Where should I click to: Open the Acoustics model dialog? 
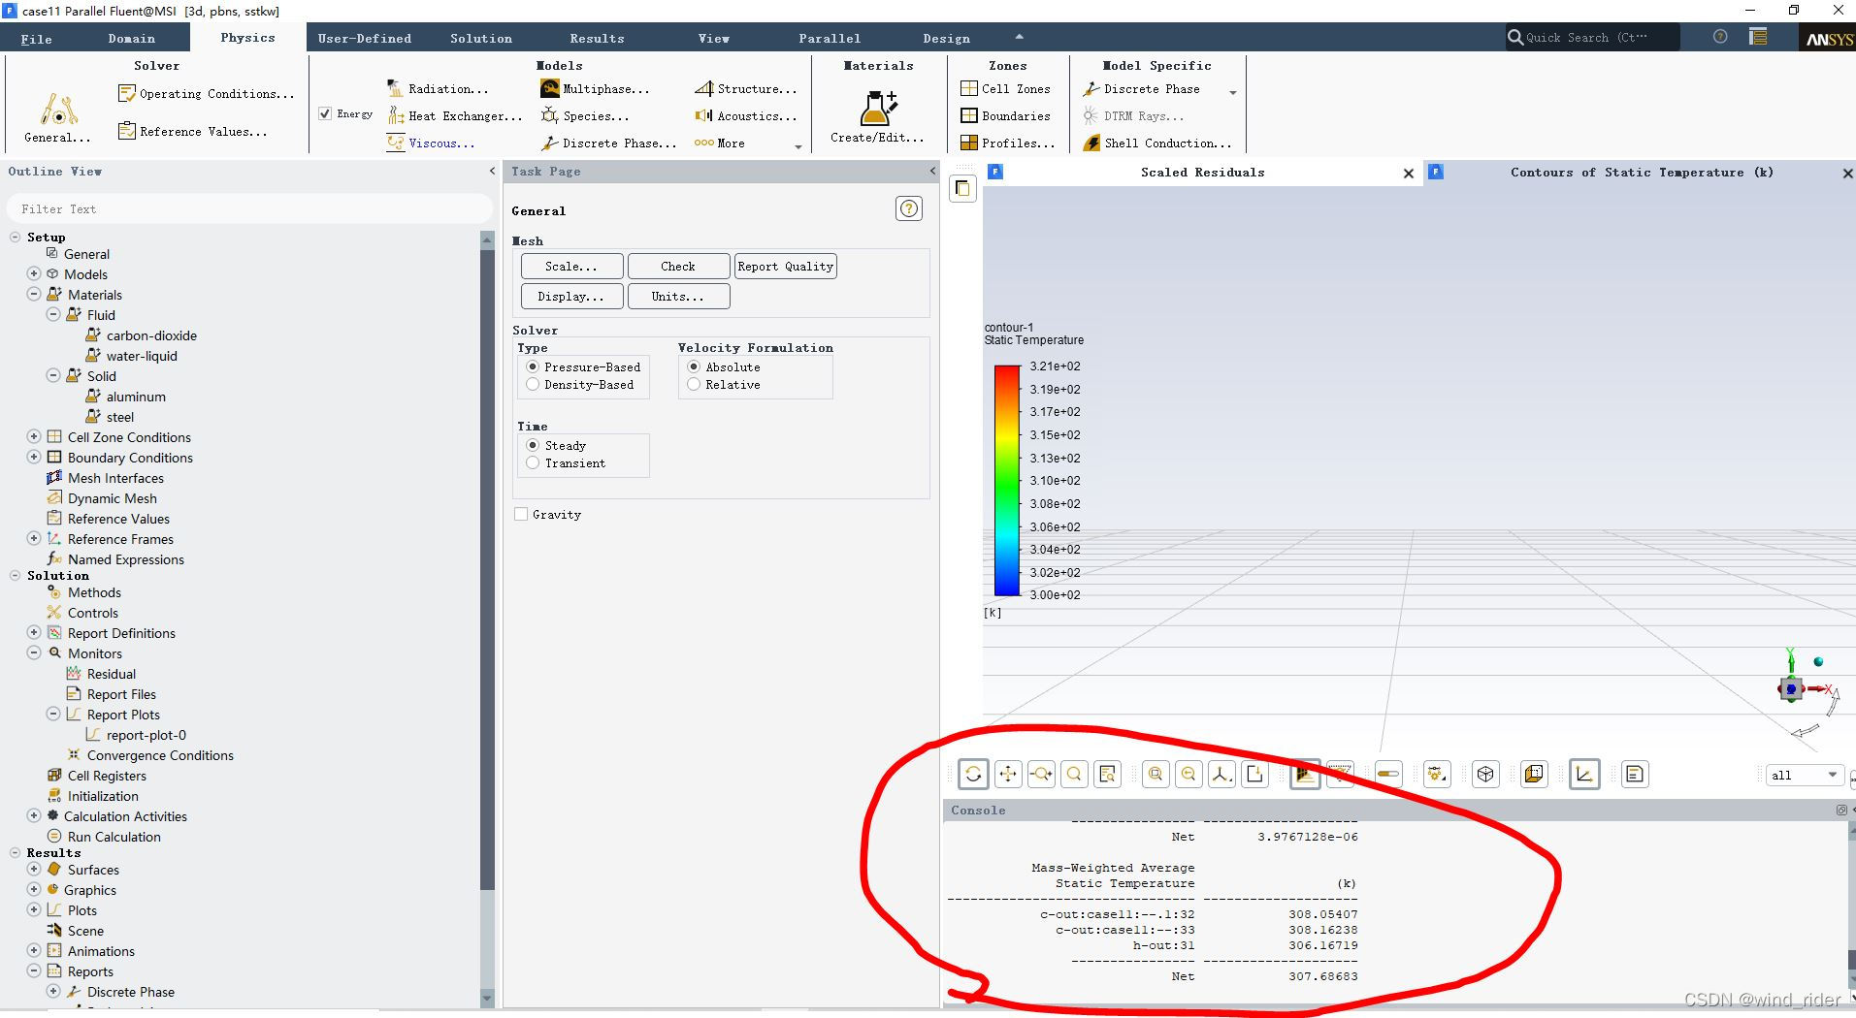point(745,115)
